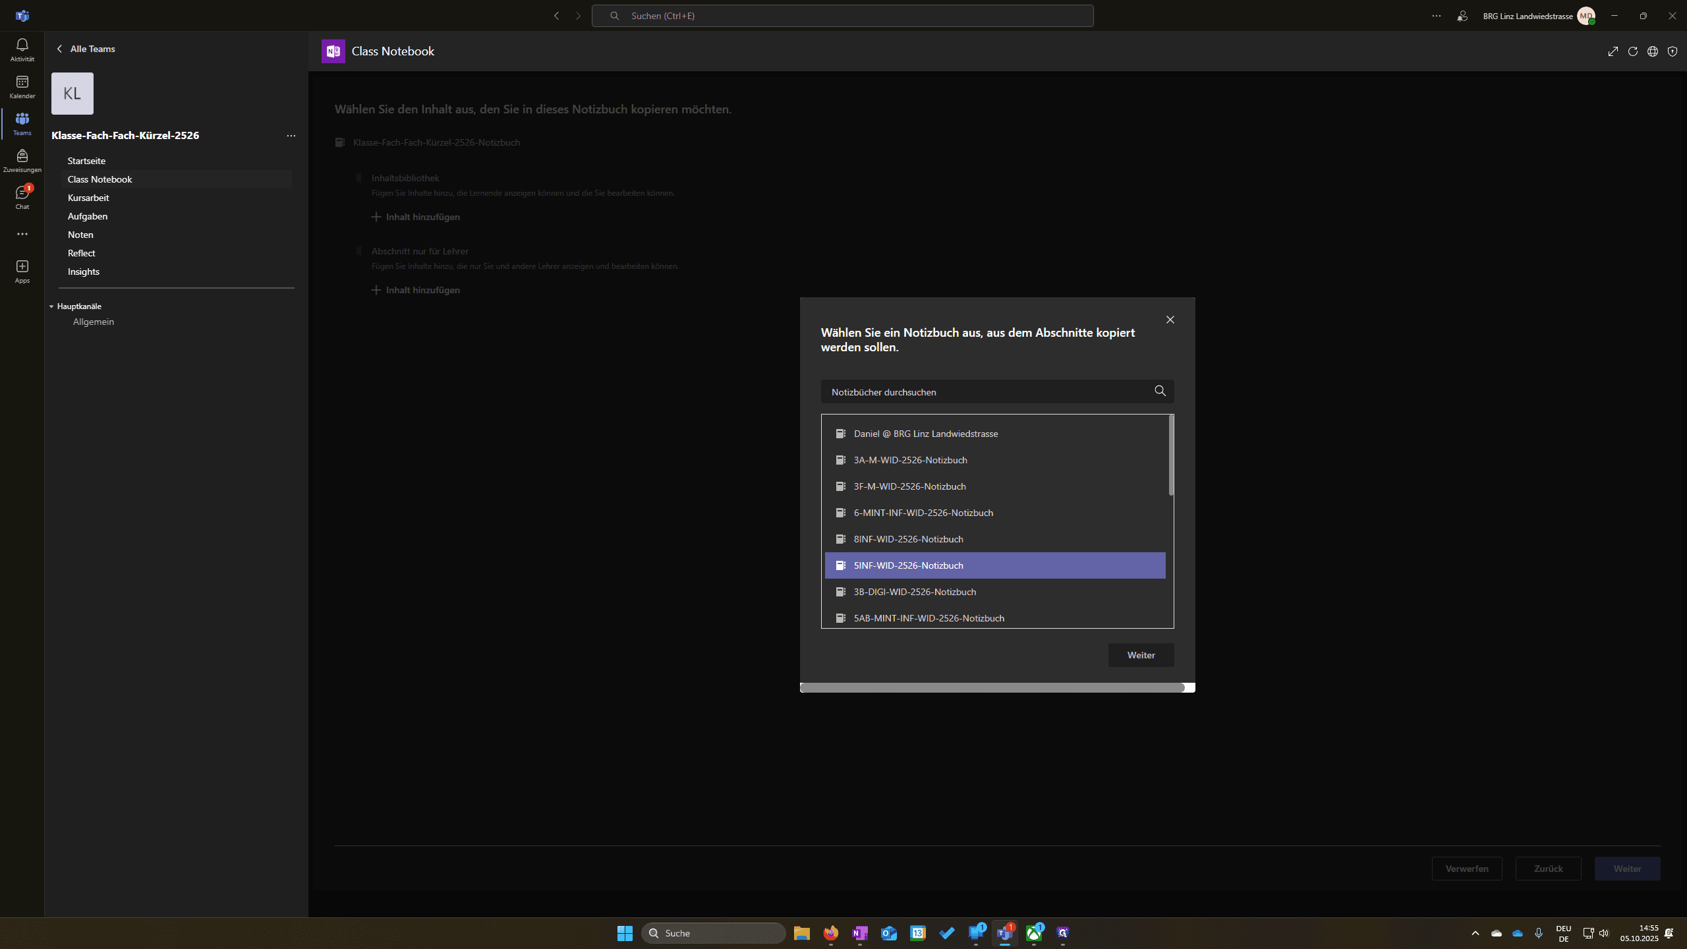Show more apps ellipsis in left rail
1687x949 pixels.
tap(22, 234)
